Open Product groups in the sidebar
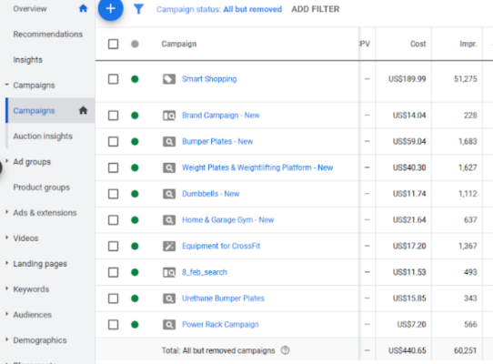This screenshot has height=364, width=493. tap(41, 187)
